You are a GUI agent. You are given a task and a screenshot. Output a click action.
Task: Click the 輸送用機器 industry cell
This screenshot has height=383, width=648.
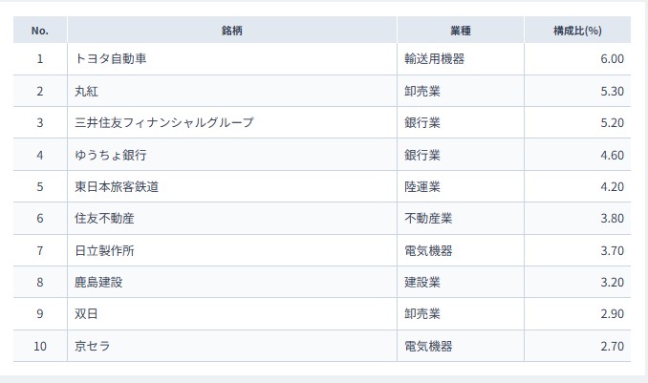pyautogui.click(x=434, y=59)
